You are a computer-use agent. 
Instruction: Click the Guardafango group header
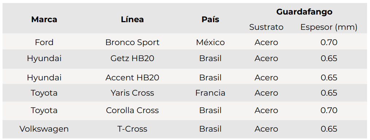304,12
